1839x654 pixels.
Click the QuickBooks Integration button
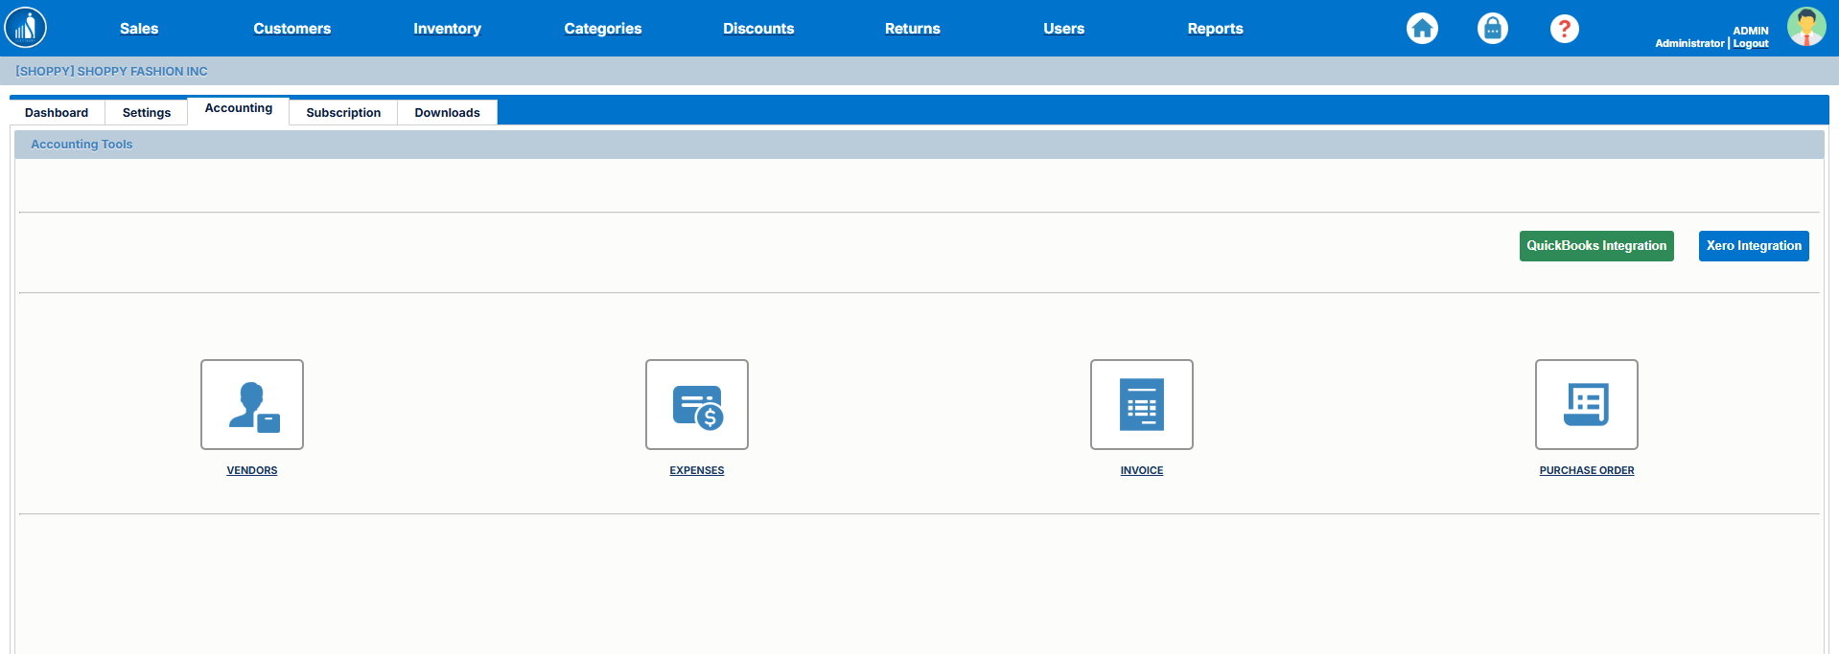[1595, 246]
